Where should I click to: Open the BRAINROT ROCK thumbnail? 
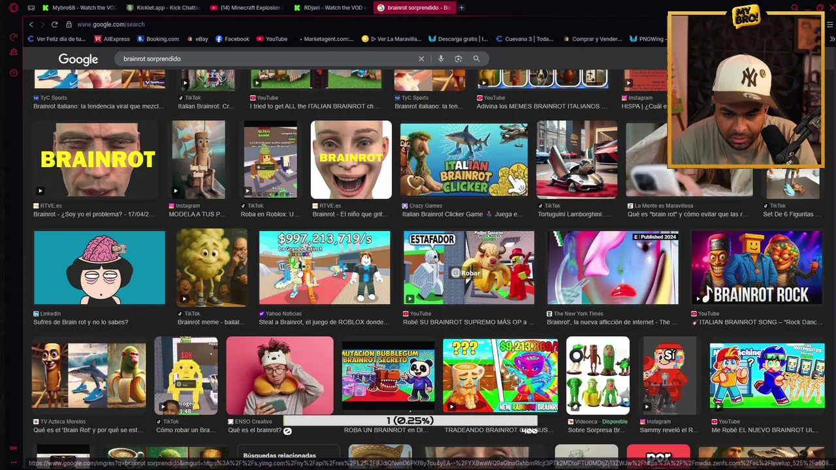pyautogui.click(x=757, y=268)
